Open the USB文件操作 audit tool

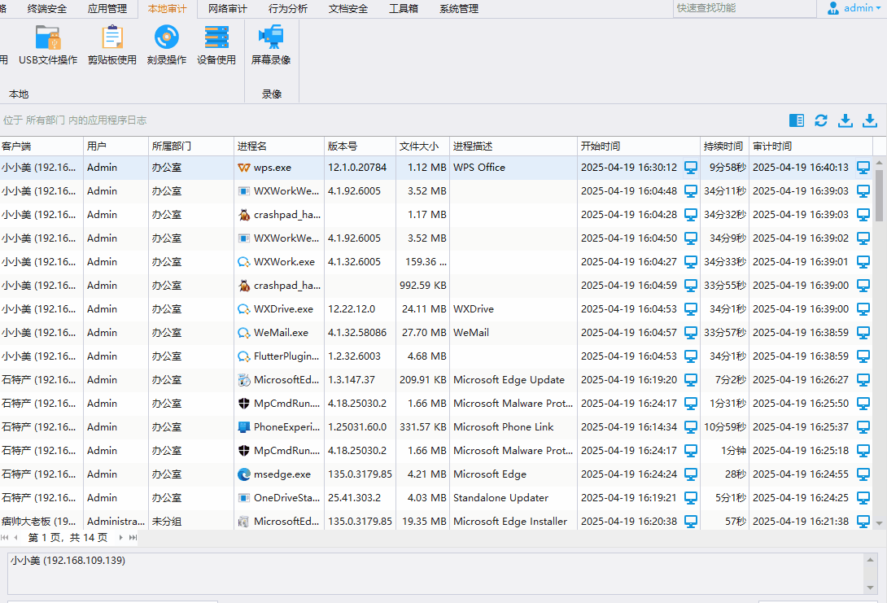48,46
